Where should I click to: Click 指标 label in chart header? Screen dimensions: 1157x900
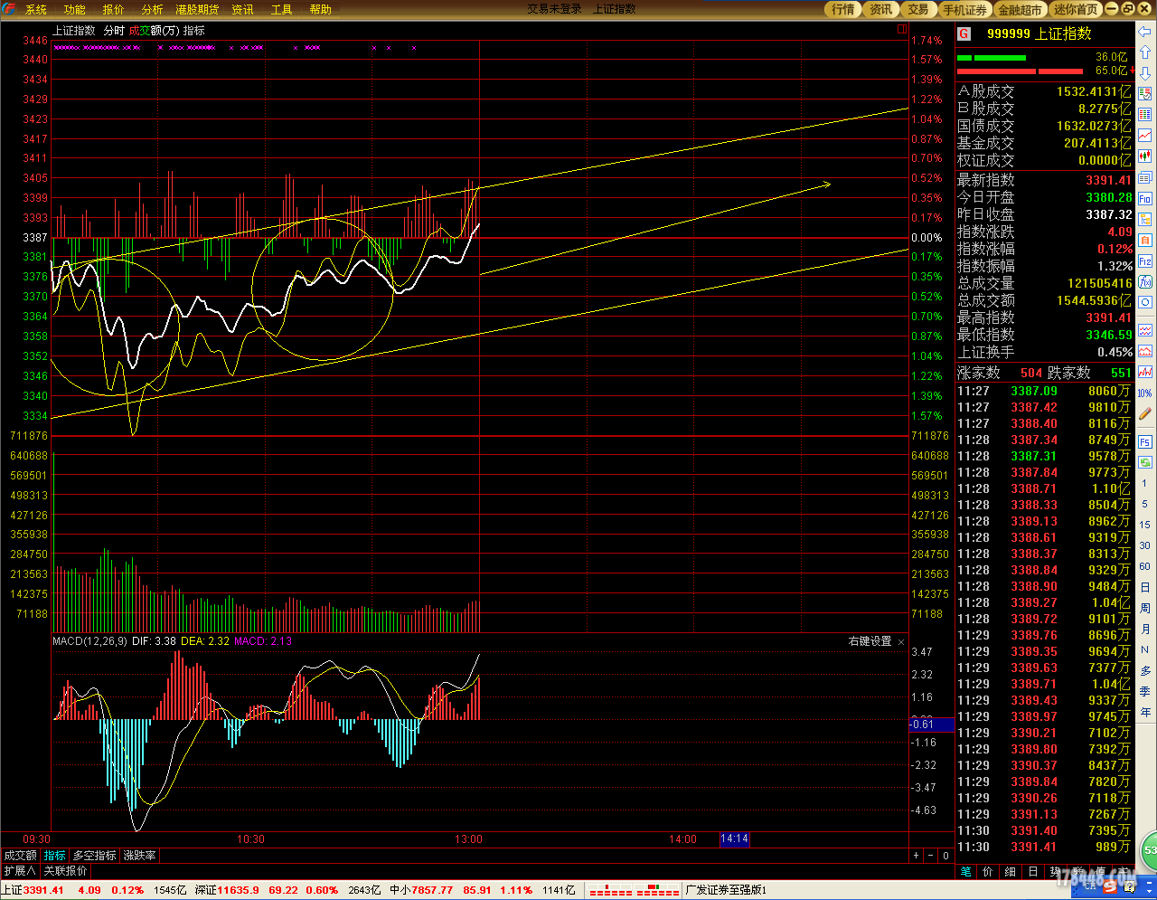(194, 31)
